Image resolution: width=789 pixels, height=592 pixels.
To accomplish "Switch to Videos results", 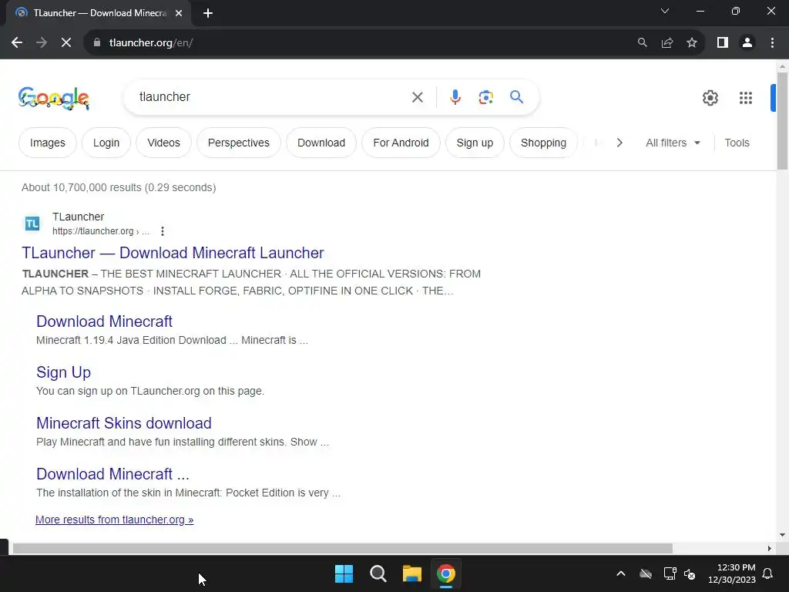I will pos(163,143).
